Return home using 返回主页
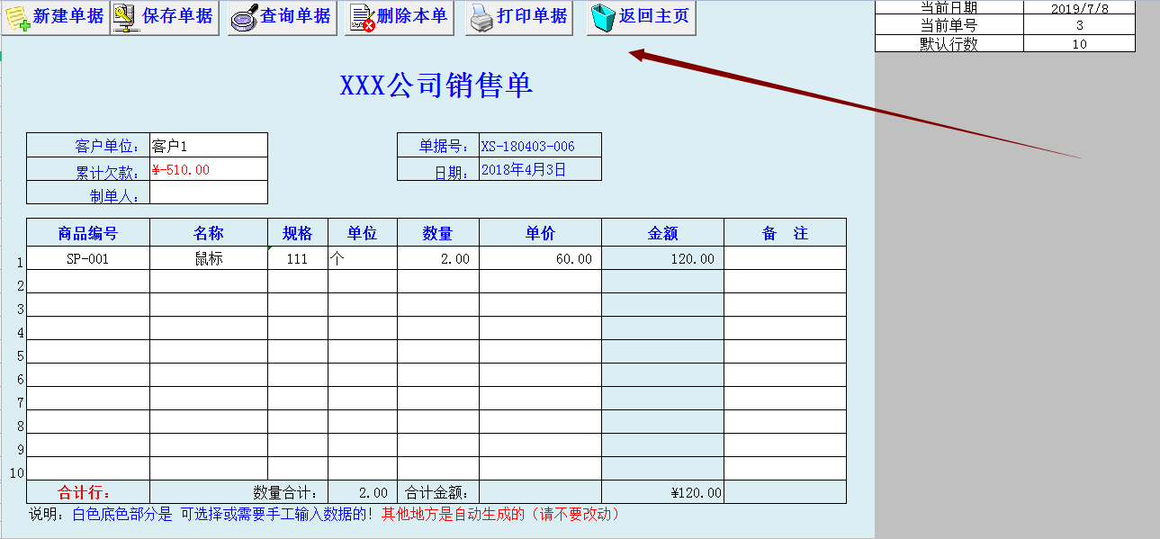 tap(642, 17)
